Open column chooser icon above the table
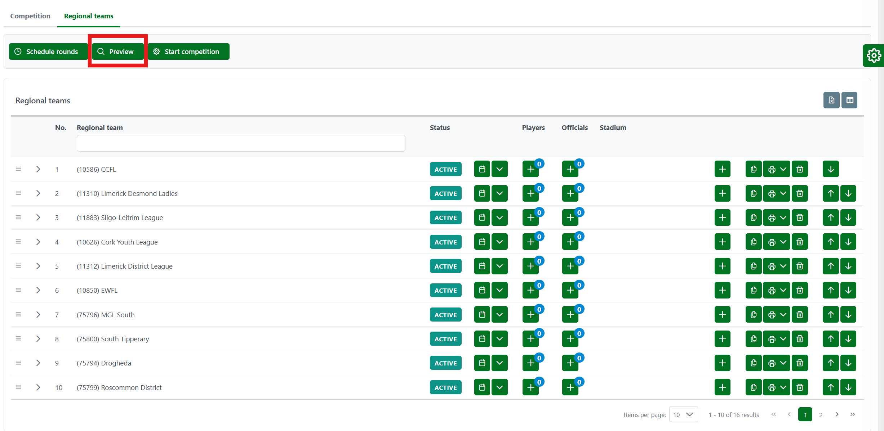 849,100
